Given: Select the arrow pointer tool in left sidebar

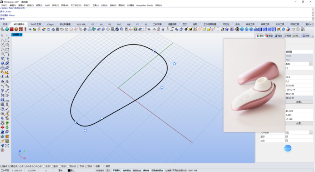Looking at the screenshot, I should click(x=2, y=35).
